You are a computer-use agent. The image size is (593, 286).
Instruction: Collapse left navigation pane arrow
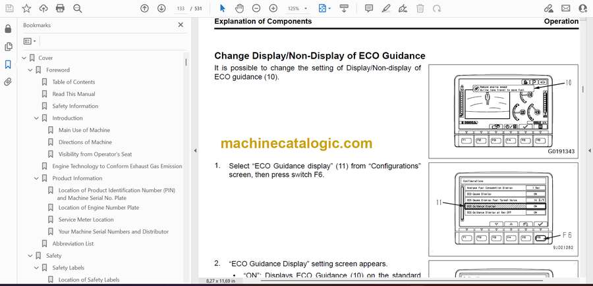pos(195,151)
